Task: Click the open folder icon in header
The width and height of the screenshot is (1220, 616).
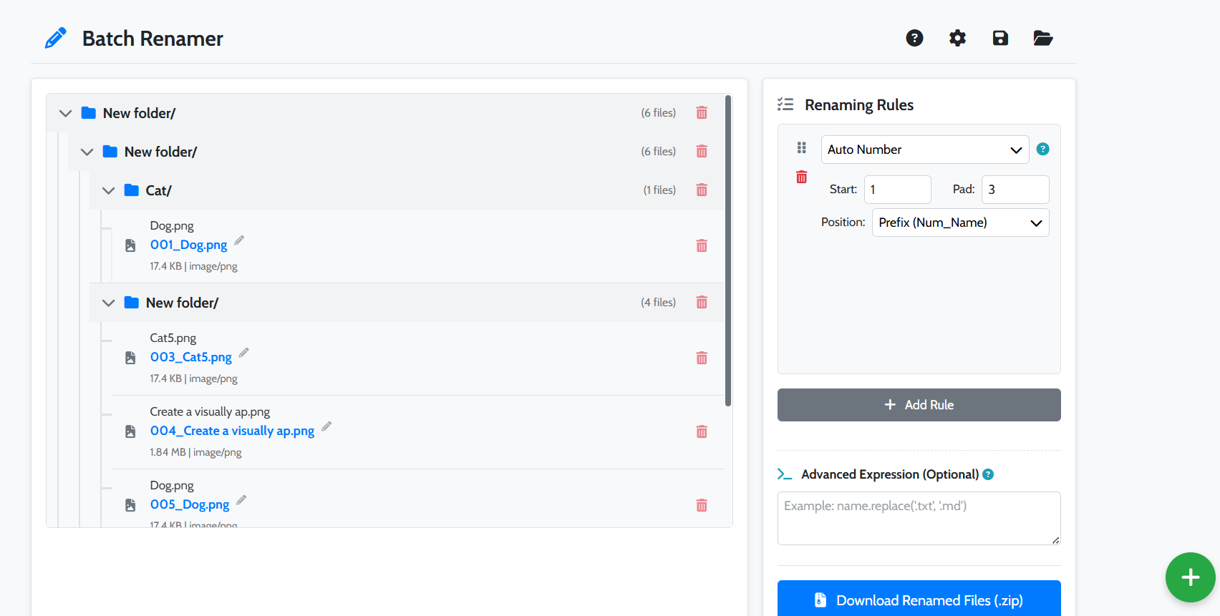Action: coord(1043,38)
